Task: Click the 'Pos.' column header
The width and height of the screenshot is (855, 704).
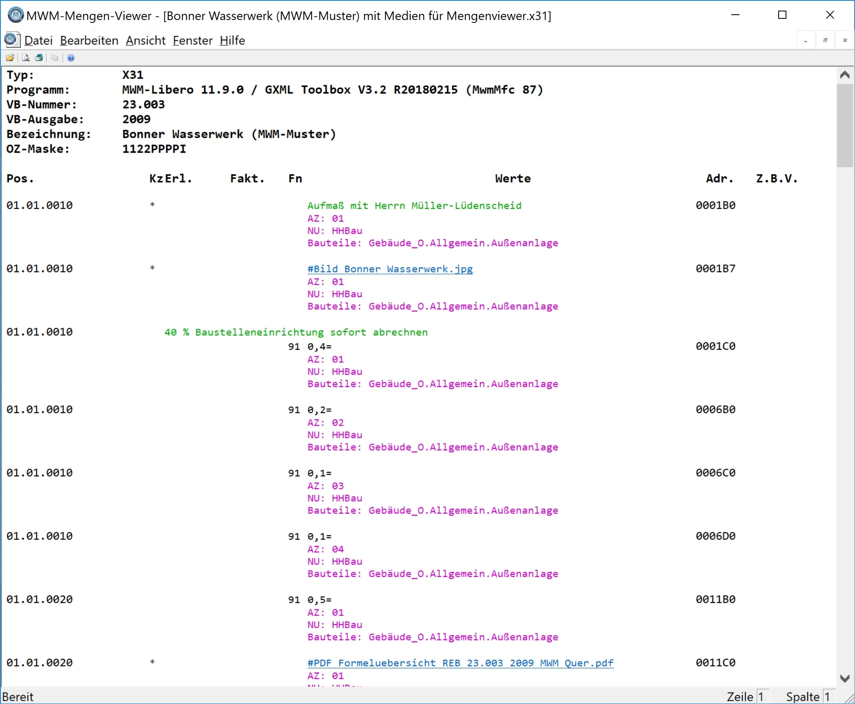Action: (x=20, y=178)
